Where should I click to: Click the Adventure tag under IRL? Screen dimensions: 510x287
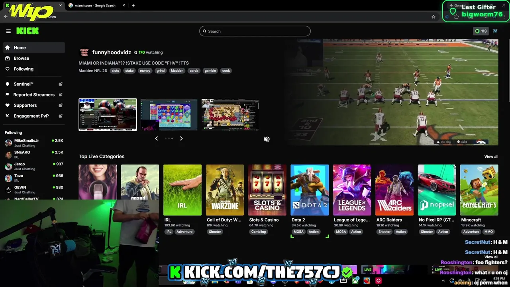point(184,232)
